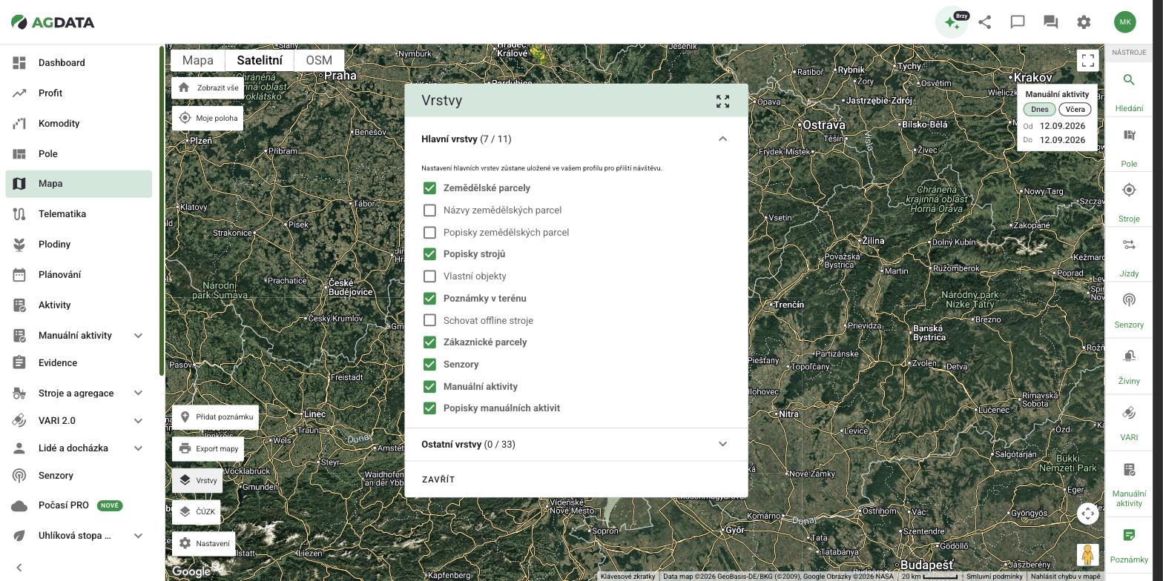Viewport: 1163px width, 581px height.
Task: Click the Export mapy button
Action: [208, 448]
